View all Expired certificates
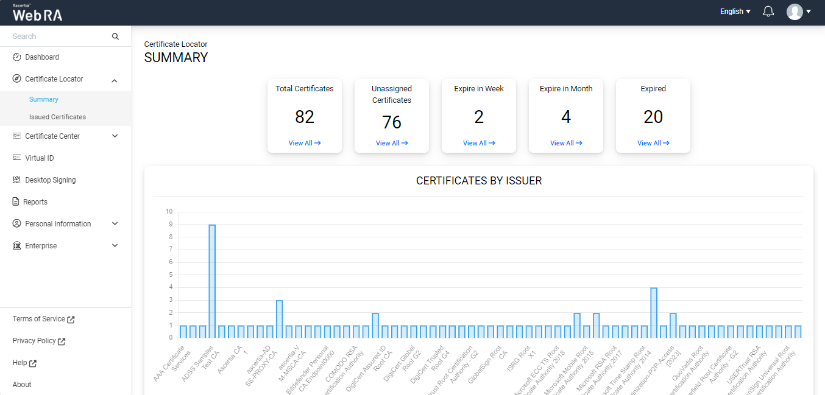The width and height of the screenshot is (825, 395). coord(653,143)
